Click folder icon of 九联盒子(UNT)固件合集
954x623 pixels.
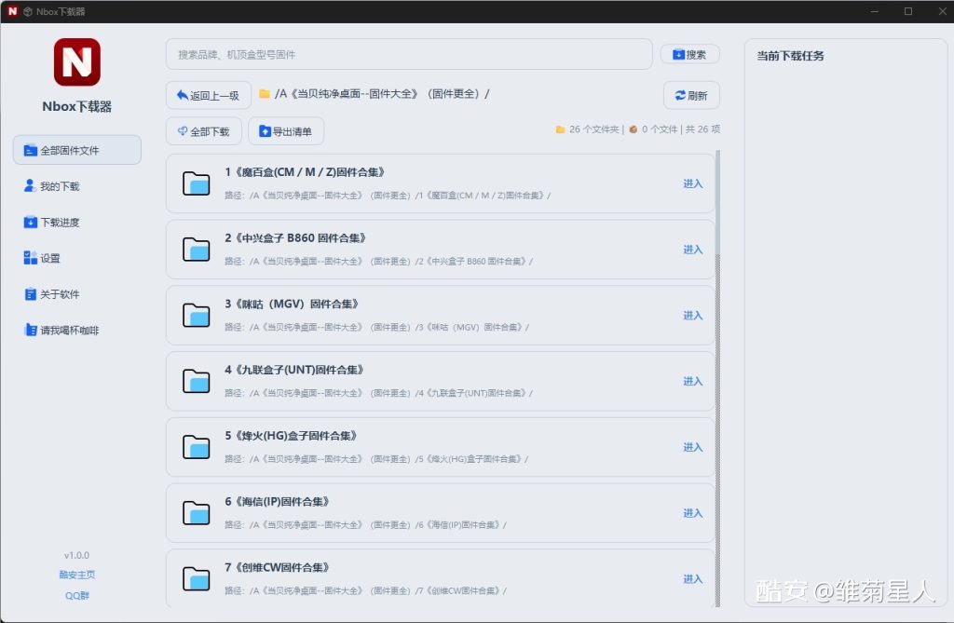coord(196,381)
